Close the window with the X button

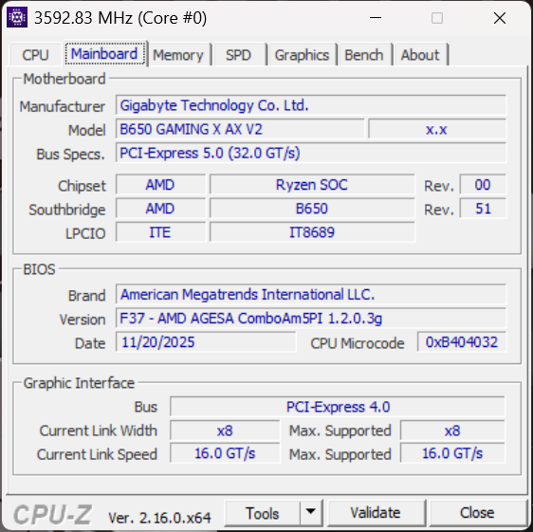pyautogui.click(x=500, y=18)
